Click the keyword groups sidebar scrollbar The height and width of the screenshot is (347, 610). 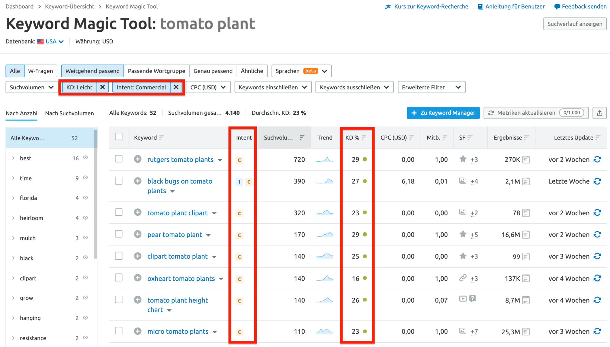(95, 194)
